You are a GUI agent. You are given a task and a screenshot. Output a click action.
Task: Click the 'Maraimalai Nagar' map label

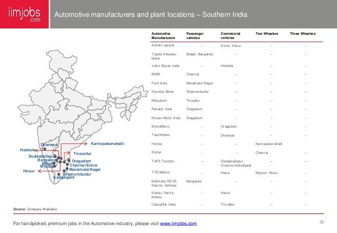[85, 169]
